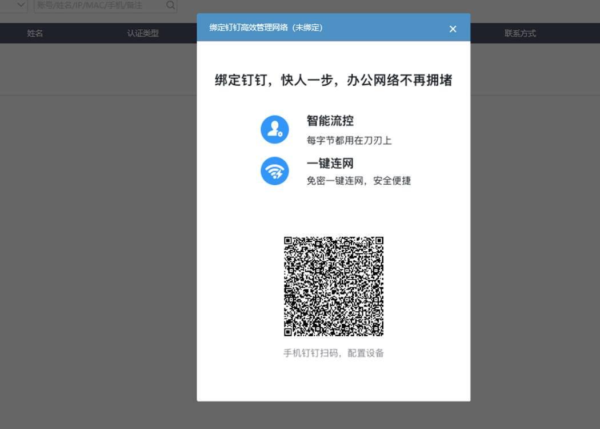Select the 一键连网 one-click network Wi-Fi icon
This screenshot has width=600, height=429.
(274, 170)
